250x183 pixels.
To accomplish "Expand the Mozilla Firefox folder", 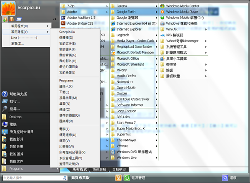I will 134,76.
